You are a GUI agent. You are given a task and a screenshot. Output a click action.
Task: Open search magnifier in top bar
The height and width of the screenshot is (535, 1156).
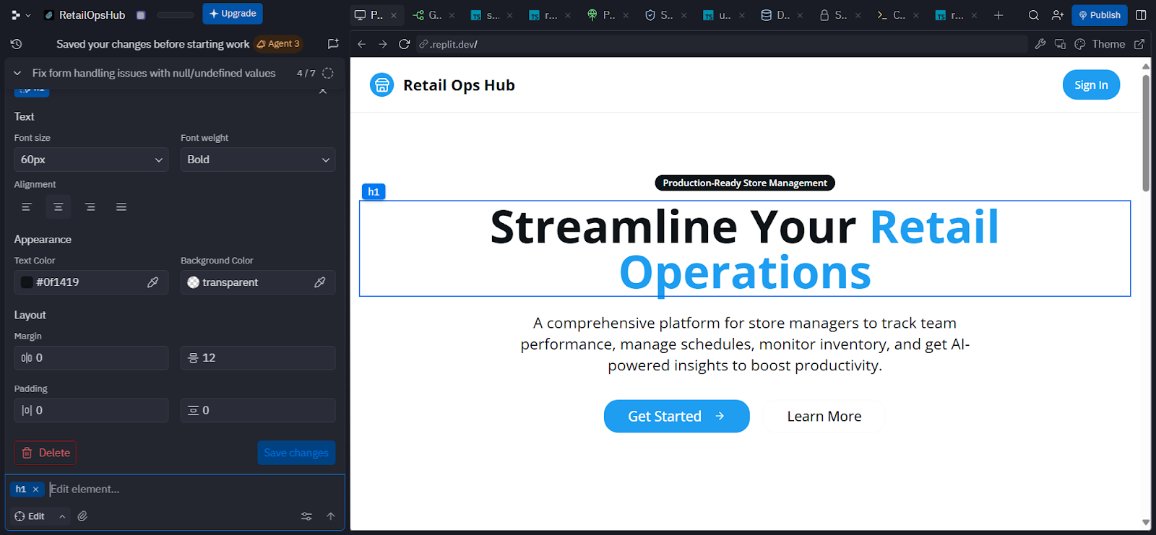(x=1034, y=15)
